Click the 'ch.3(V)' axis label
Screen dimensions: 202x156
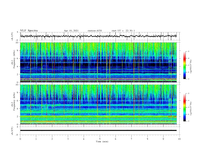coord(12,131)
